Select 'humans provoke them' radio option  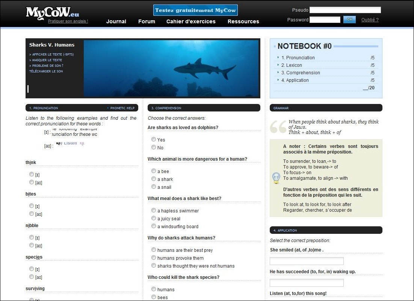pyautogui.click(x=154, y=258)
